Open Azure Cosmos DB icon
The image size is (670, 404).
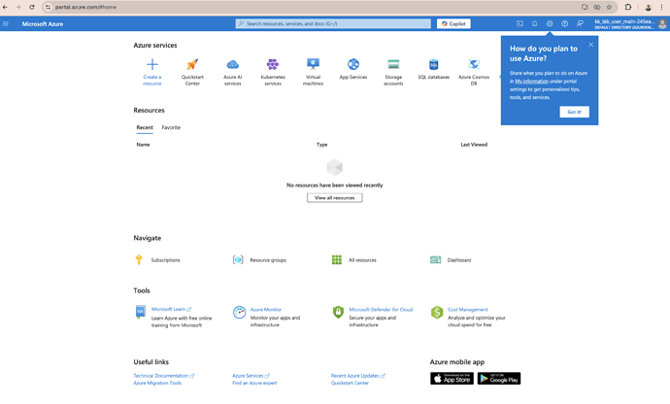tap(474, 64)
